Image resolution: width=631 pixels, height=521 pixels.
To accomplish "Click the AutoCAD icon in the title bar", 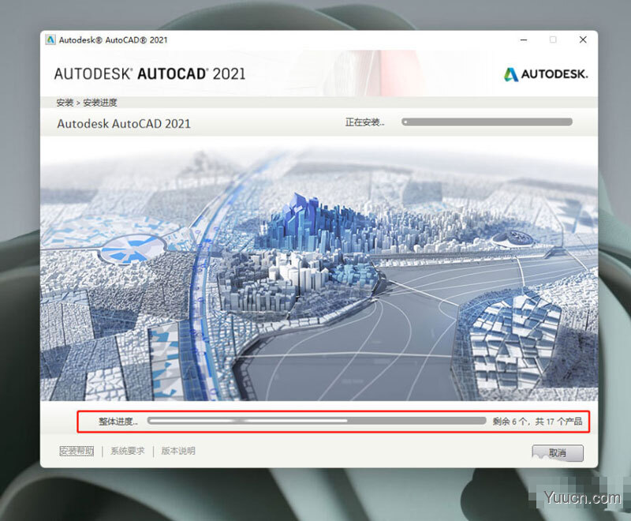I will click(x=50, y=39).
